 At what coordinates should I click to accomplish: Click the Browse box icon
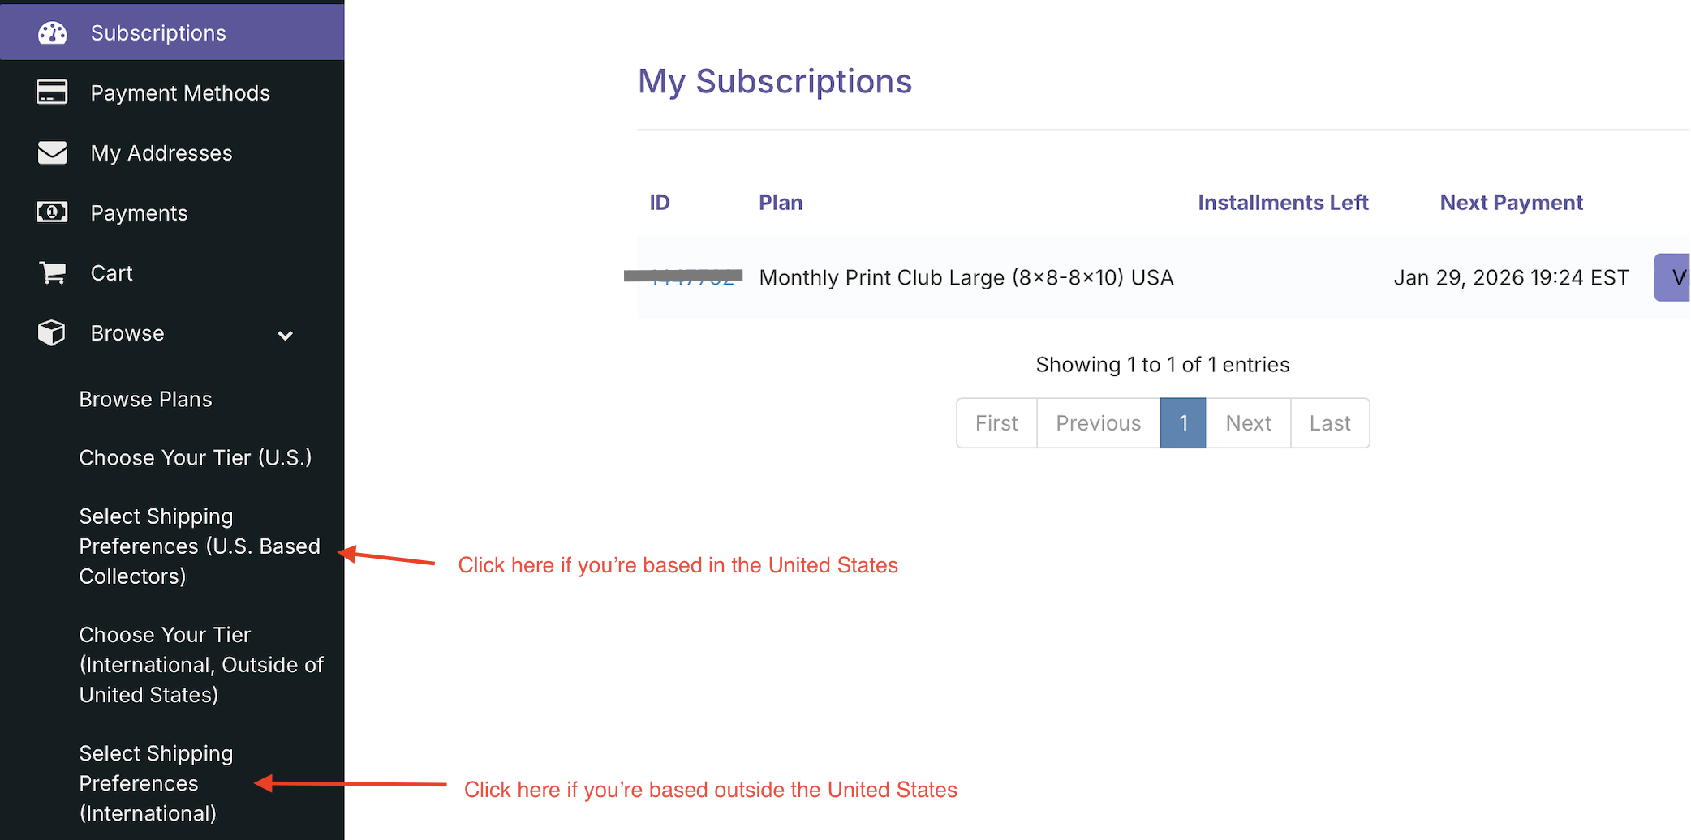click(52, 333)
